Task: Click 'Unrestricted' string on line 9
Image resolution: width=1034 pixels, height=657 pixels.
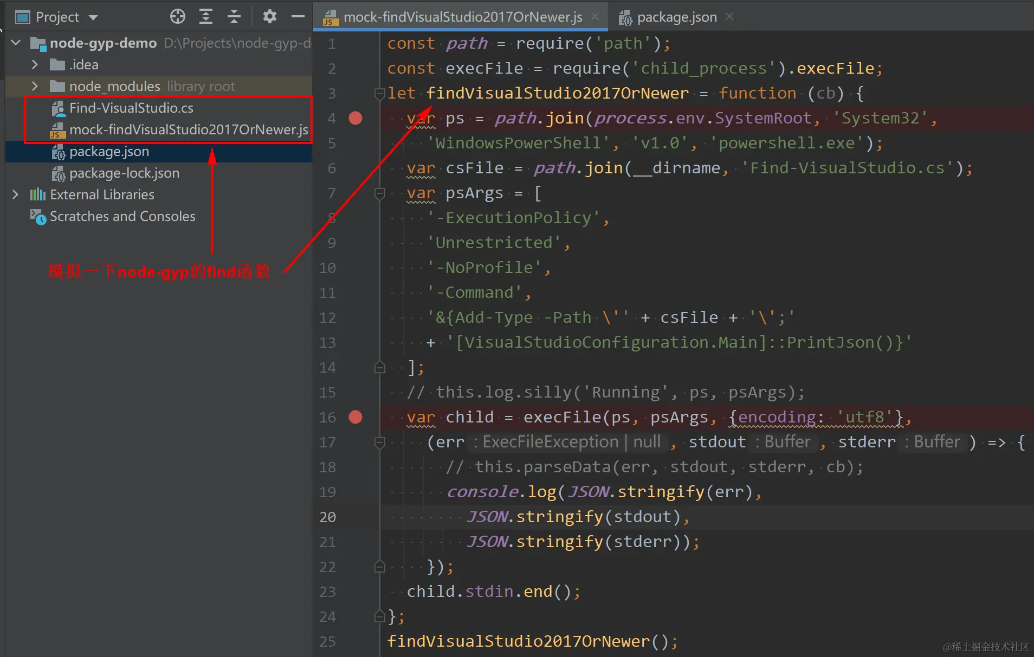Action: [494, 243]
